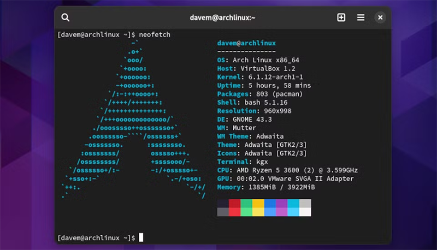Select the Theme: Adwaita [GTK2/3] line
Screen dimensions: 437x250
tap(262, 145)
